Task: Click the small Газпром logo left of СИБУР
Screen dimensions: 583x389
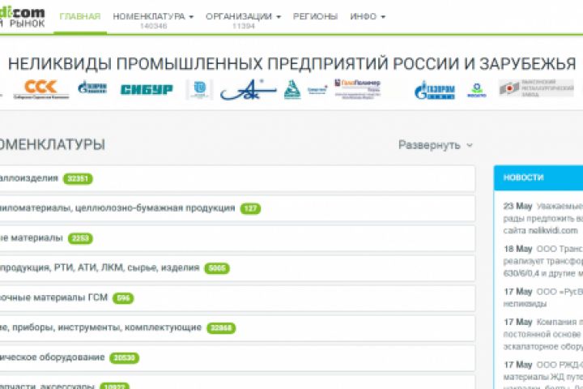Action: (x=92, y=88)
